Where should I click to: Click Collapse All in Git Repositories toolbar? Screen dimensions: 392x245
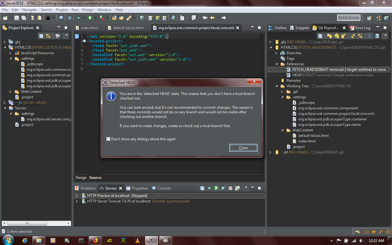pyautogui.click(x=320, y=36)
